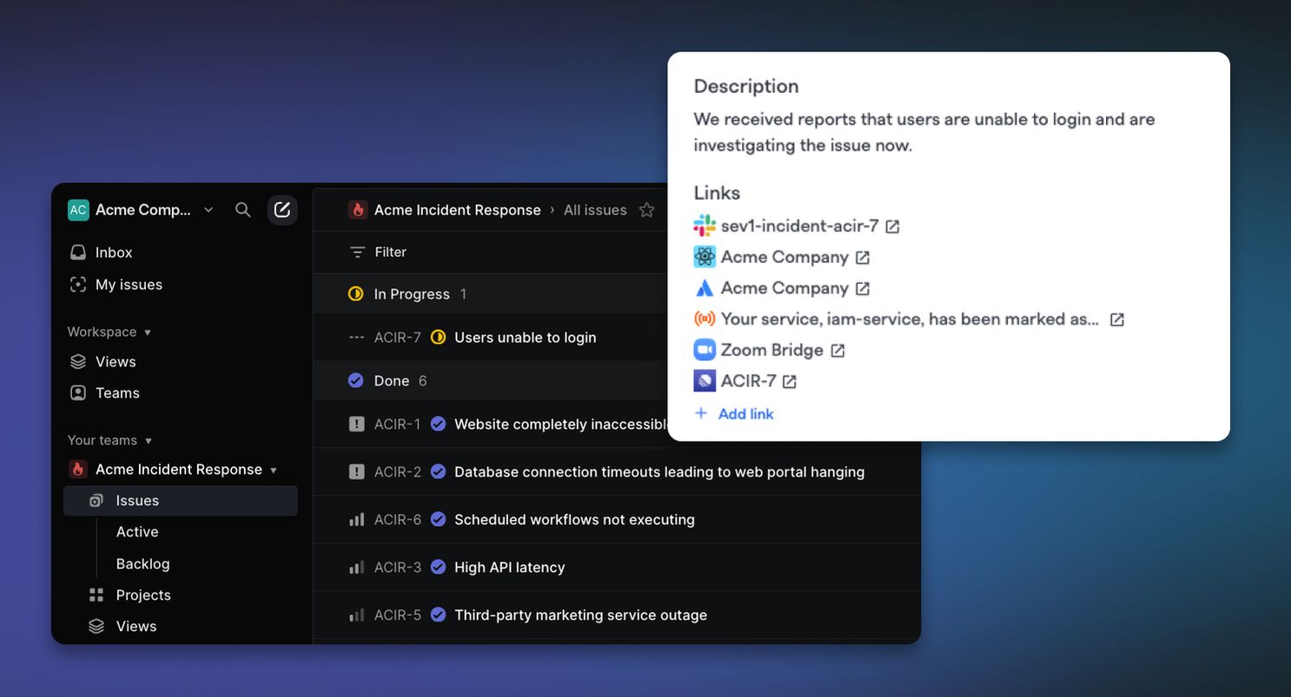Open the Zoom Bridge link
The image size is (1291, 697).
(x=771, y=351)
